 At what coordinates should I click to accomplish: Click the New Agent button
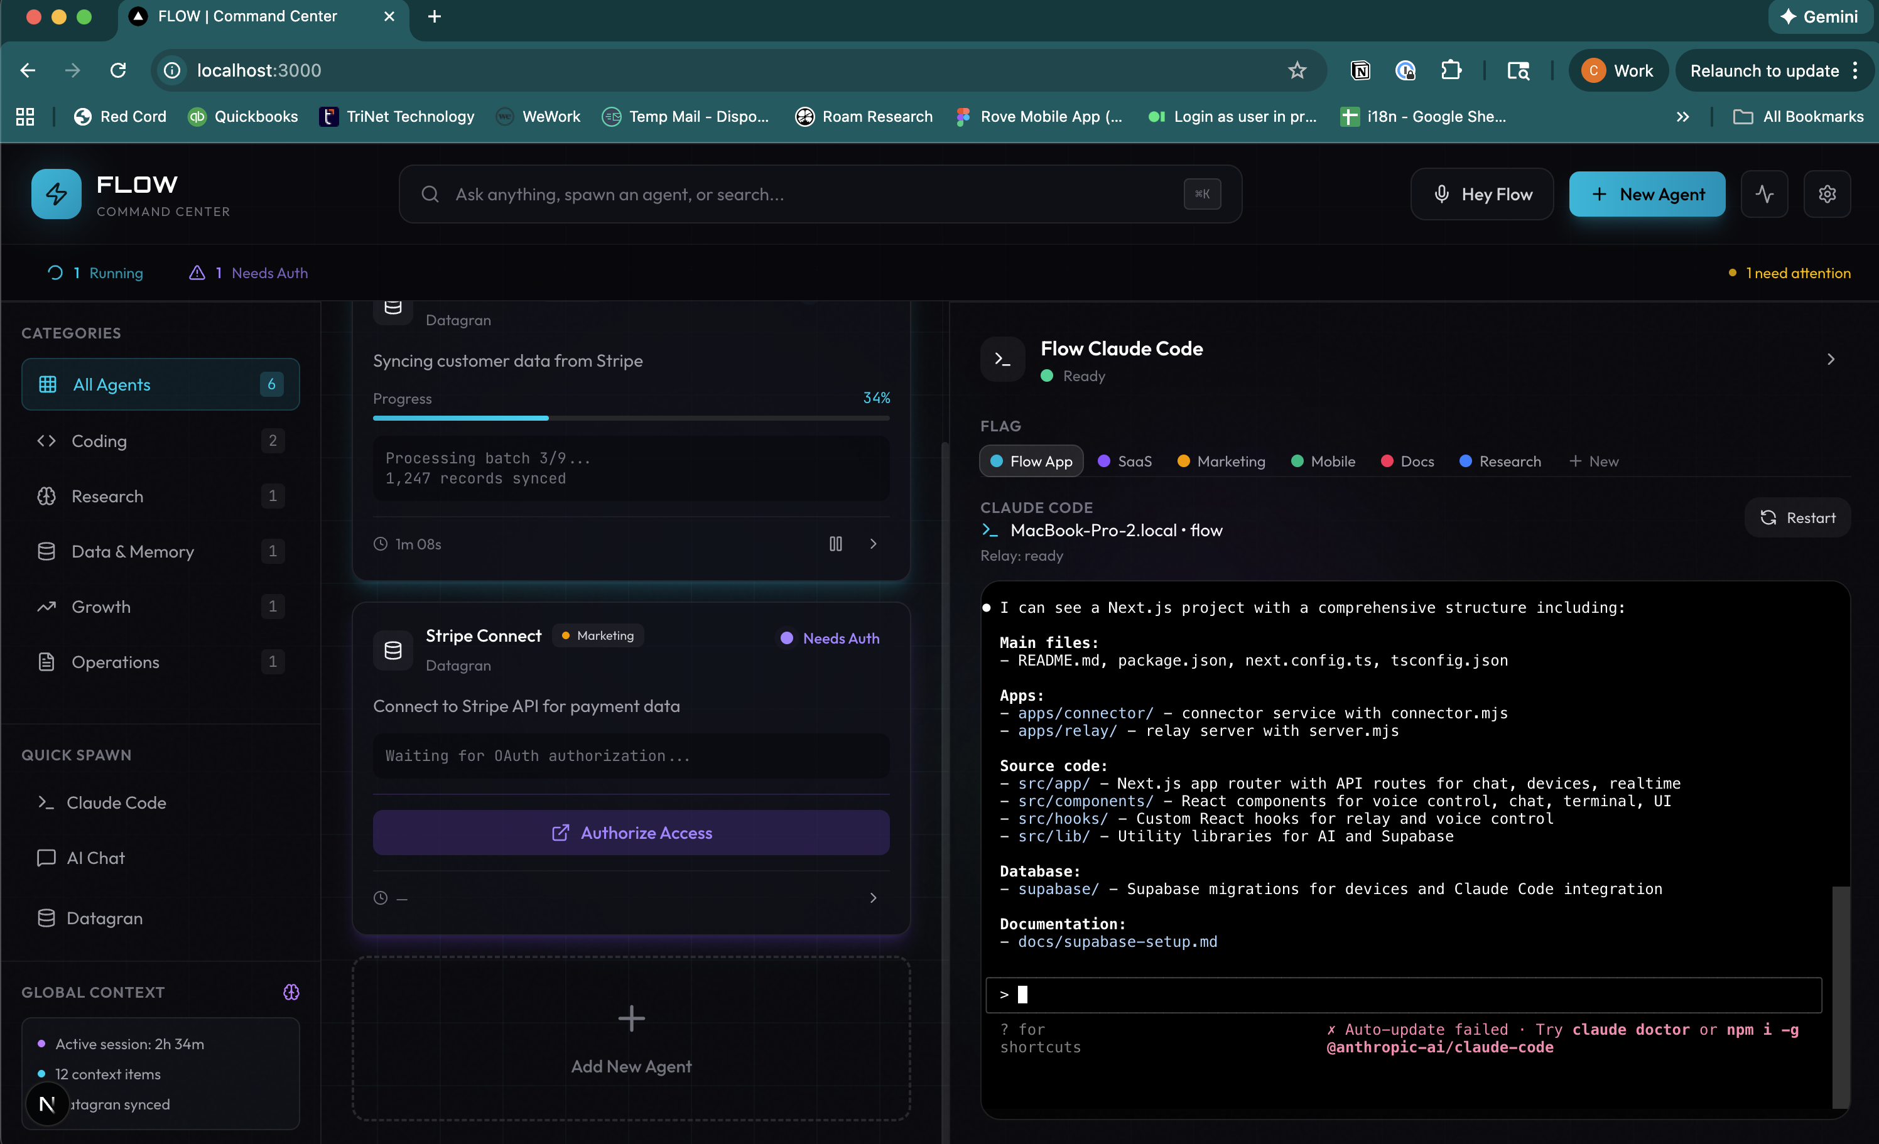[1647, 194]
